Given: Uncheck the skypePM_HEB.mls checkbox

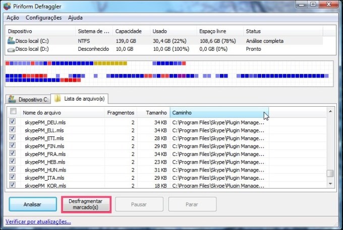Looking at the screenshot, I should tap(12, 161).
